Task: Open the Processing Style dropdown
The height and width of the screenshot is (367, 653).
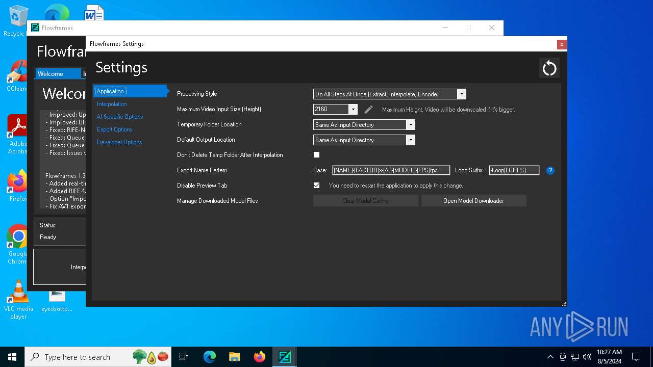Action: point(390,94)
